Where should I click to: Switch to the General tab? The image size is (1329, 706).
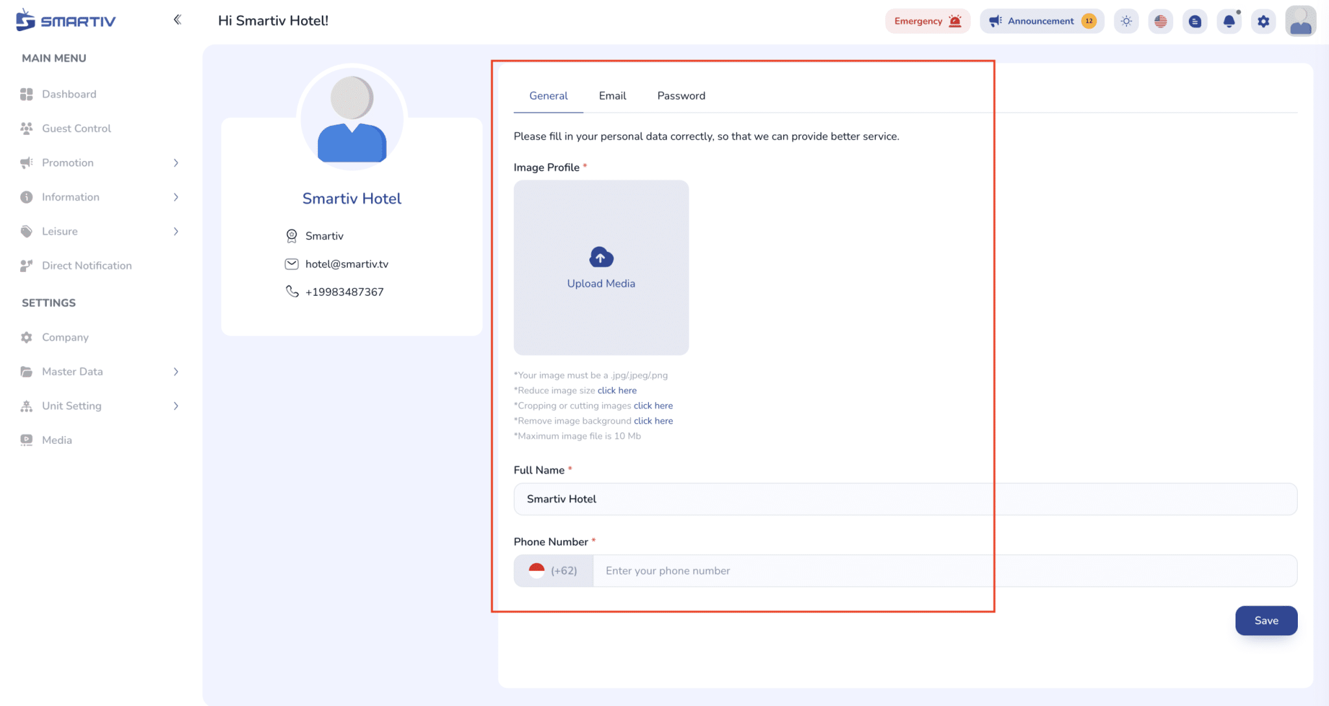[x=548, y=96]
